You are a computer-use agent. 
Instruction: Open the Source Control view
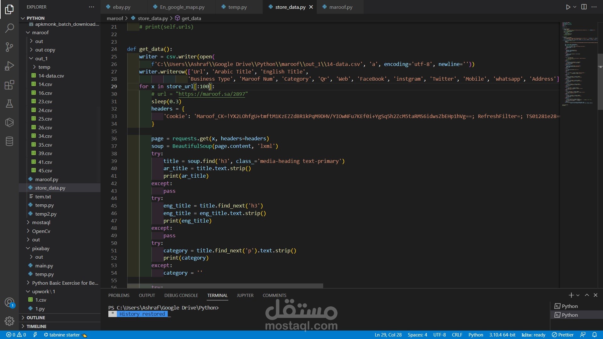[x=9, y=47]
